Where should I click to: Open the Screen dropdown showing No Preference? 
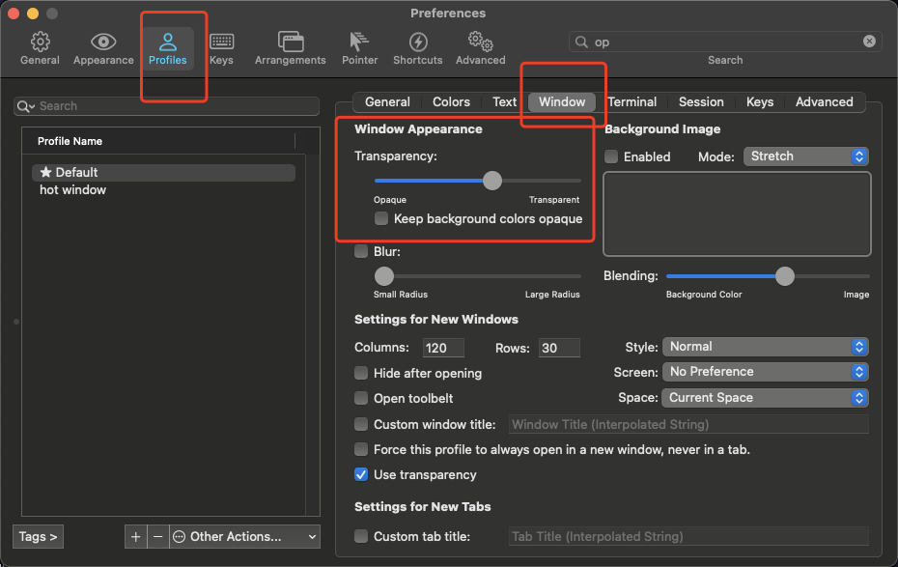(765, 372)
